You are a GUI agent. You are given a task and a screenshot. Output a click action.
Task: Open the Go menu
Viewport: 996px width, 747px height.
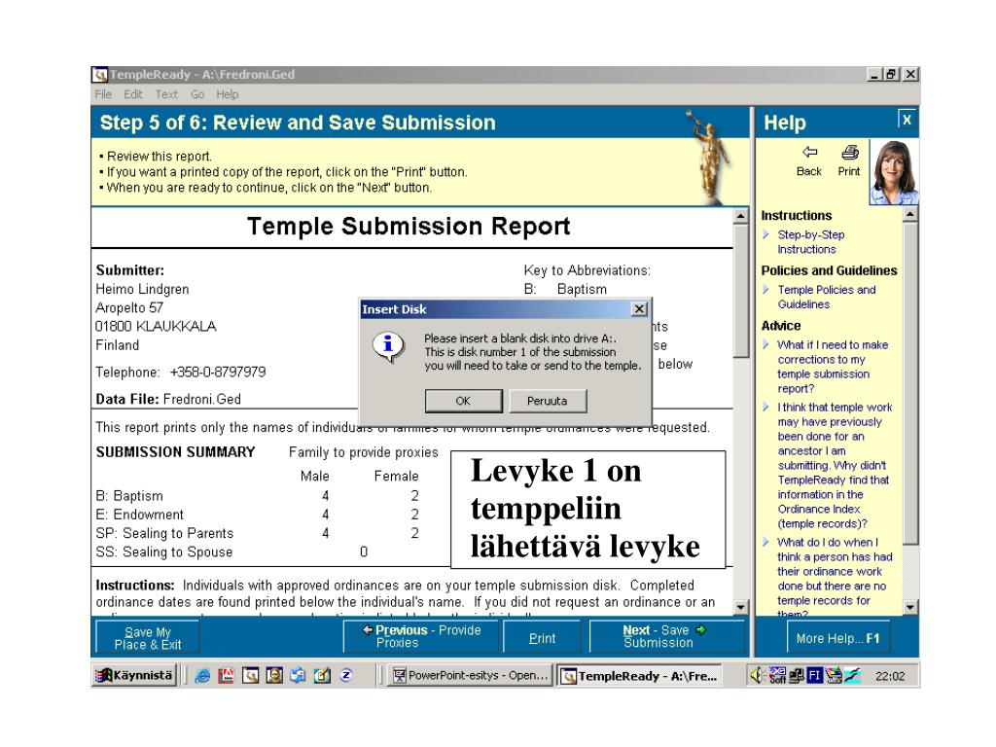[196, 94]
